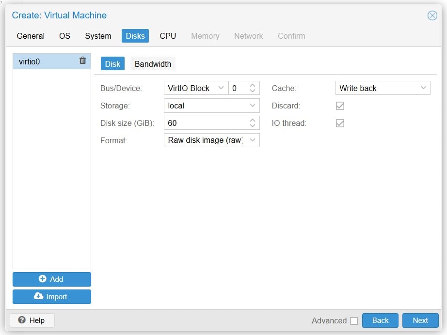The height and width of the screenshot is (335, 447).
Task: Enable the Advanced checkbox
Action: click(354, 320)
